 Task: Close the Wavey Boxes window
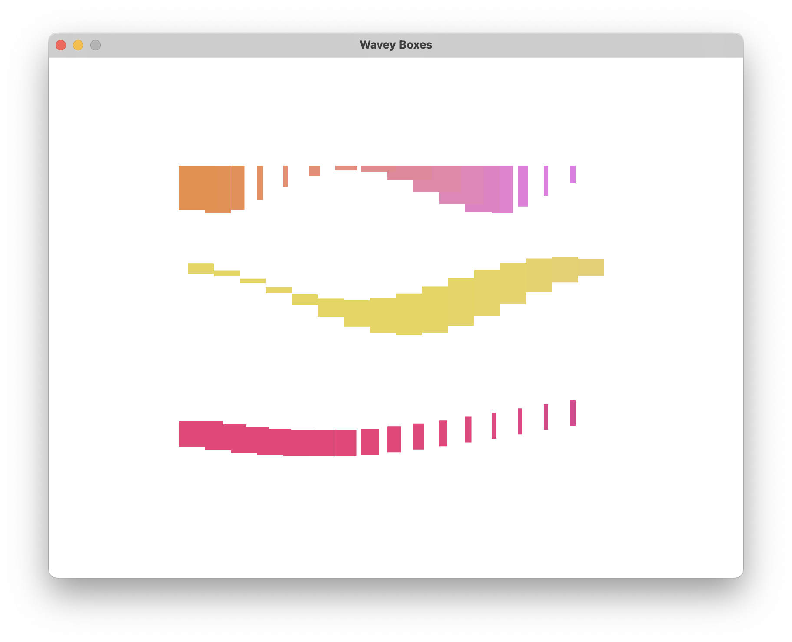point(61,45)
